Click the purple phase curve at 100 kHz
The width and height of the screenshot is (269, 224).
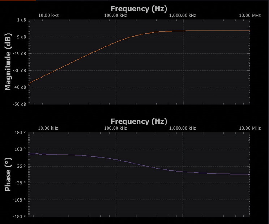tap(116, 160)
